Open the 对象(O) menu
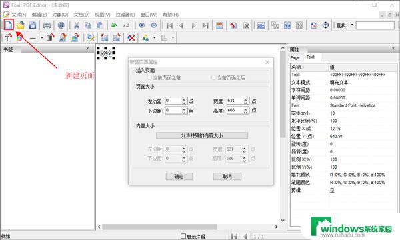The width and height of the screenshot is (400, 240). click(x=60, y=15)
